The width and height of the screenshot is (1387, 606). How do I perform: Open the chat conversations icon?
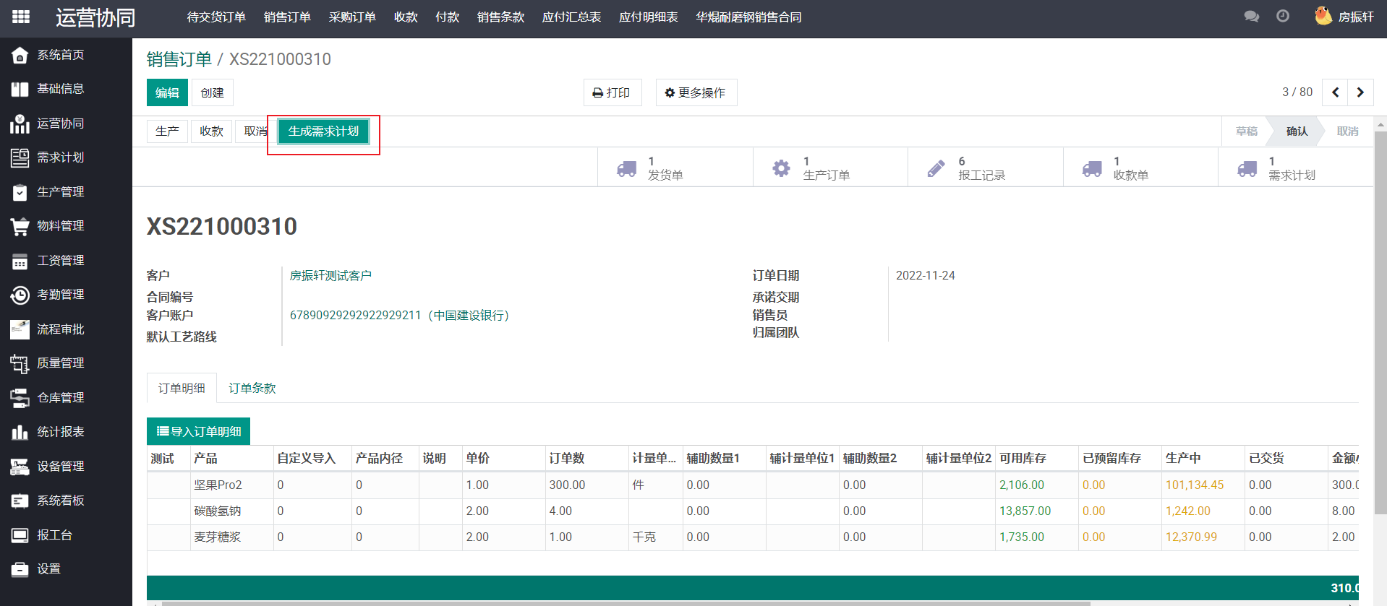[1251, 17]
